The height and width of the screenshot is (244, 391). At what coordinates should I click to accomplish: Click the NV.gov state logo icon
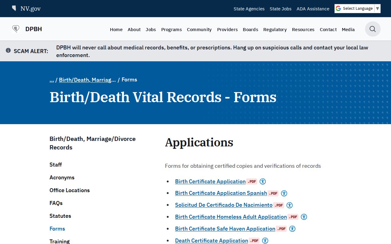[x=14, y=8]
